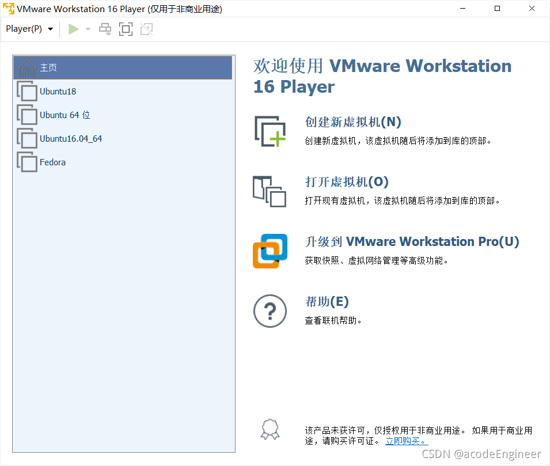Click text 获取快照、虚拟网络管理等高级功能

pyautogui.click(x=376, y=261)
